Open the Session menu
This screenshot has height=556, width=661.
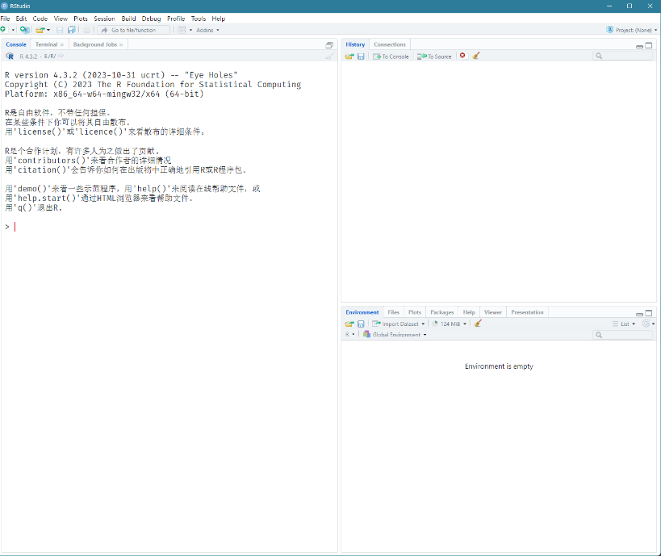pyautogui.click(x=104, y=19)
